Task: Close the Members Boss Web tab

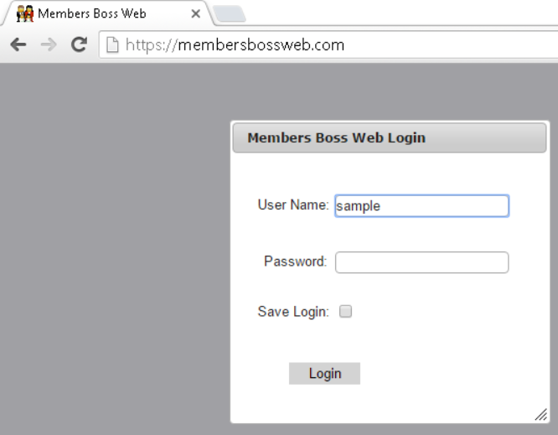Action: (x=195, y=14)
